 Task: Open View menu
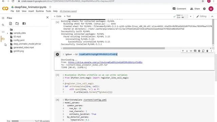coord(24,11)
